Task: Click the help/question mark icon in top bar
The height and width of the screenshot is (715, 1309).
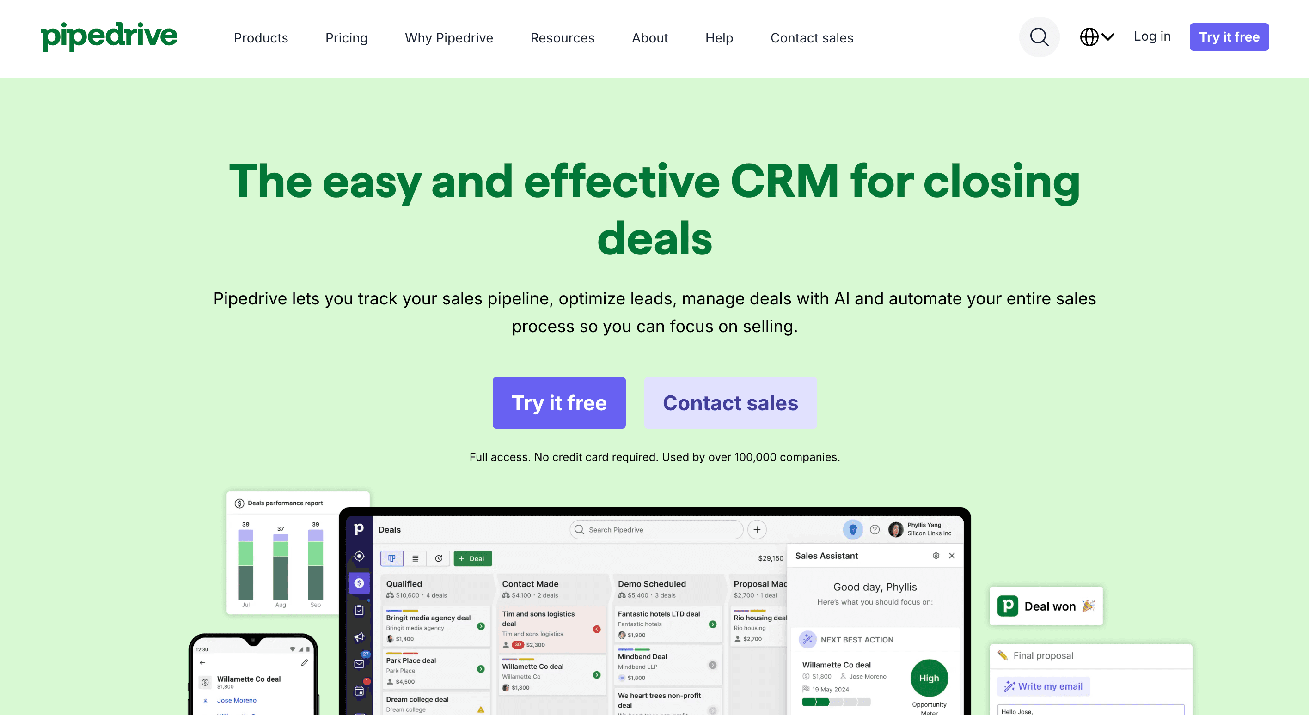Action: click(x=874, y=529)
